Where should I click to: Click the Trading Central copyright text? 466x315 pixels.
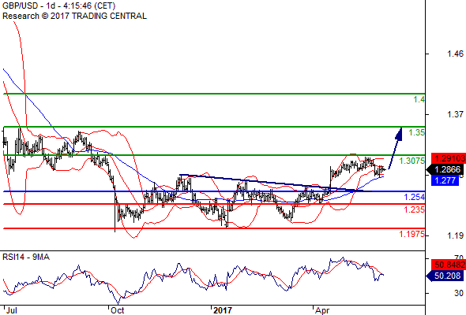74,16
